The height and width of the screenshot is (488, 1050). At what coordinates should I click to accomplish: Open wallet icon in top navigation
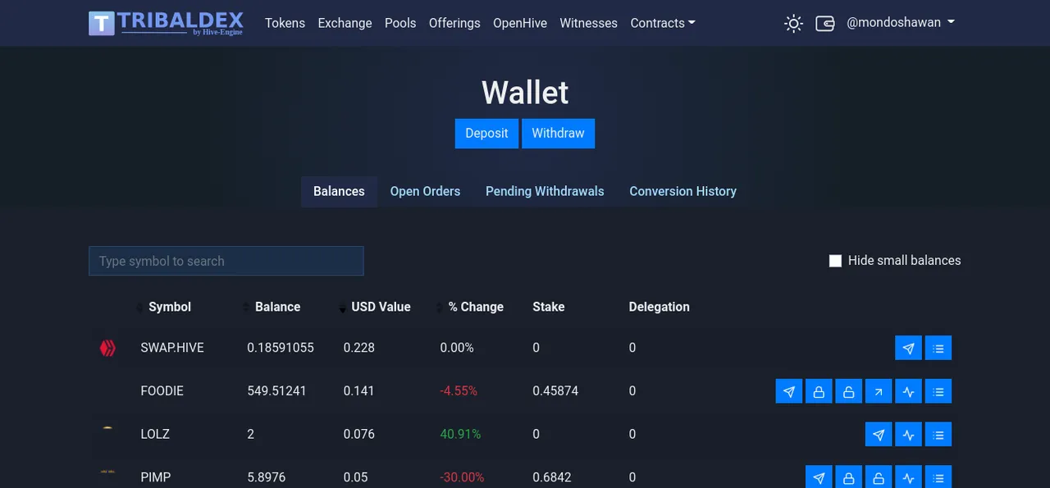[825, 23]
